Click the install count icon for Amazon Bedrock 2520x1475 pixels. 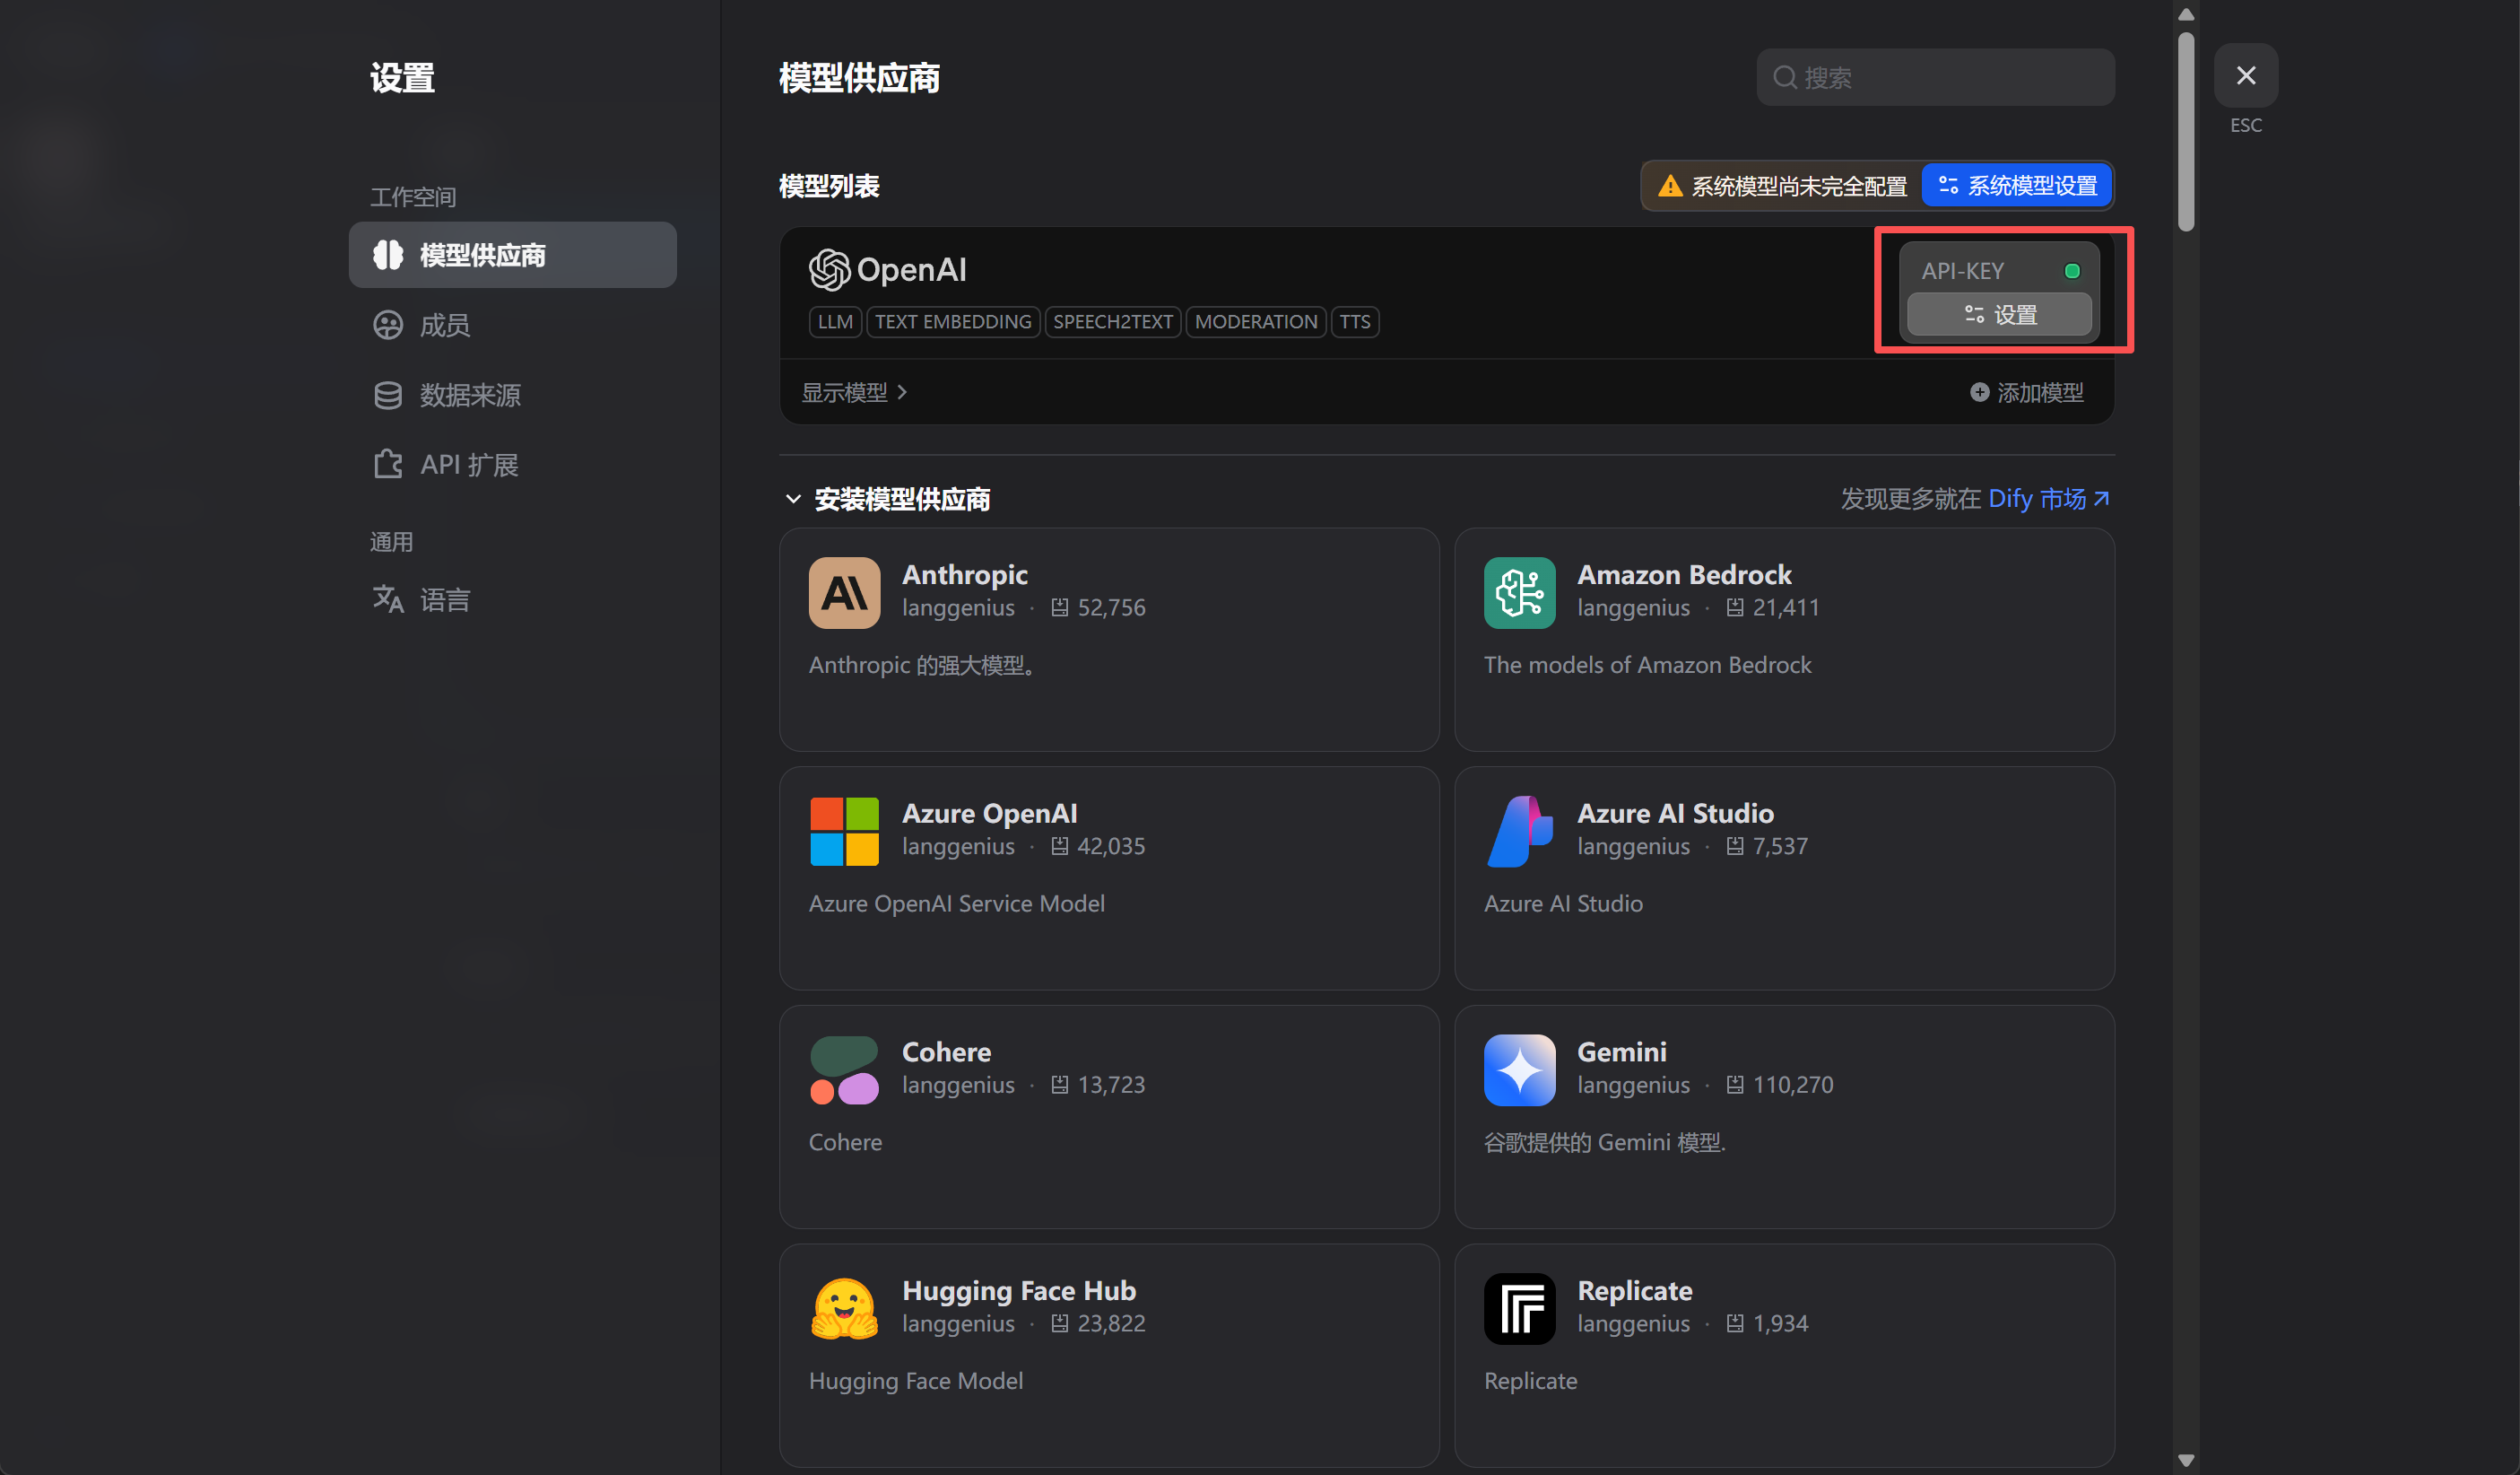pyautogui.click(x=1734, y=607)
